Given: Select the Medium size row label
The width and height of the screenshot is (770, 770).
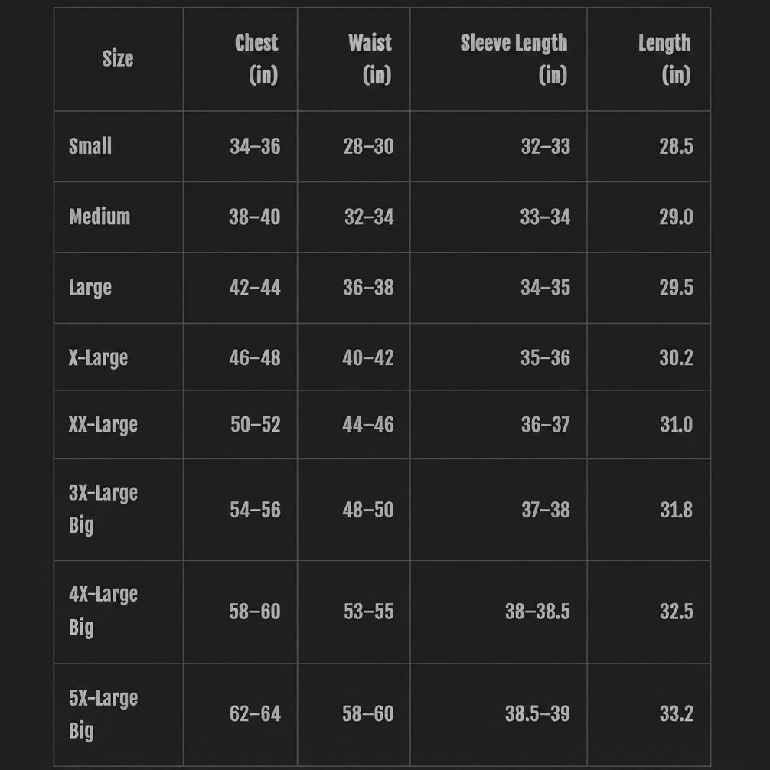Looking at the screenshot, I should (100, 217).
